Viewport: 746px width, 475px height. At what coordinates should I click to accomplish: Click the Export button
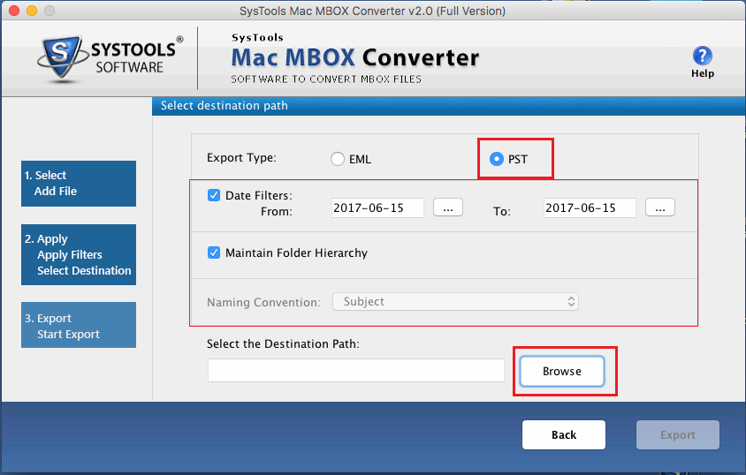click(x=677, y=434)
